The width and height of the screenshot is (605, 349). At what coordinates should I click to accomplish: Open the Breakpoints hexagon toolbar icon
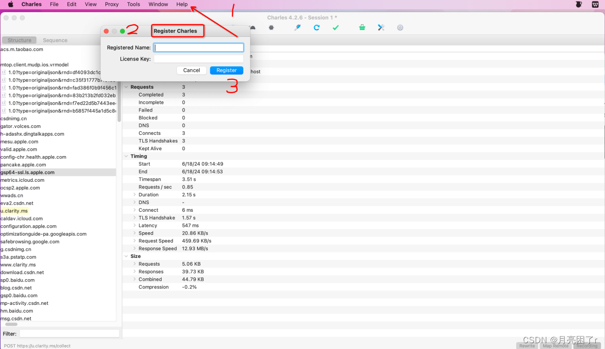click(x=271, y=28)
